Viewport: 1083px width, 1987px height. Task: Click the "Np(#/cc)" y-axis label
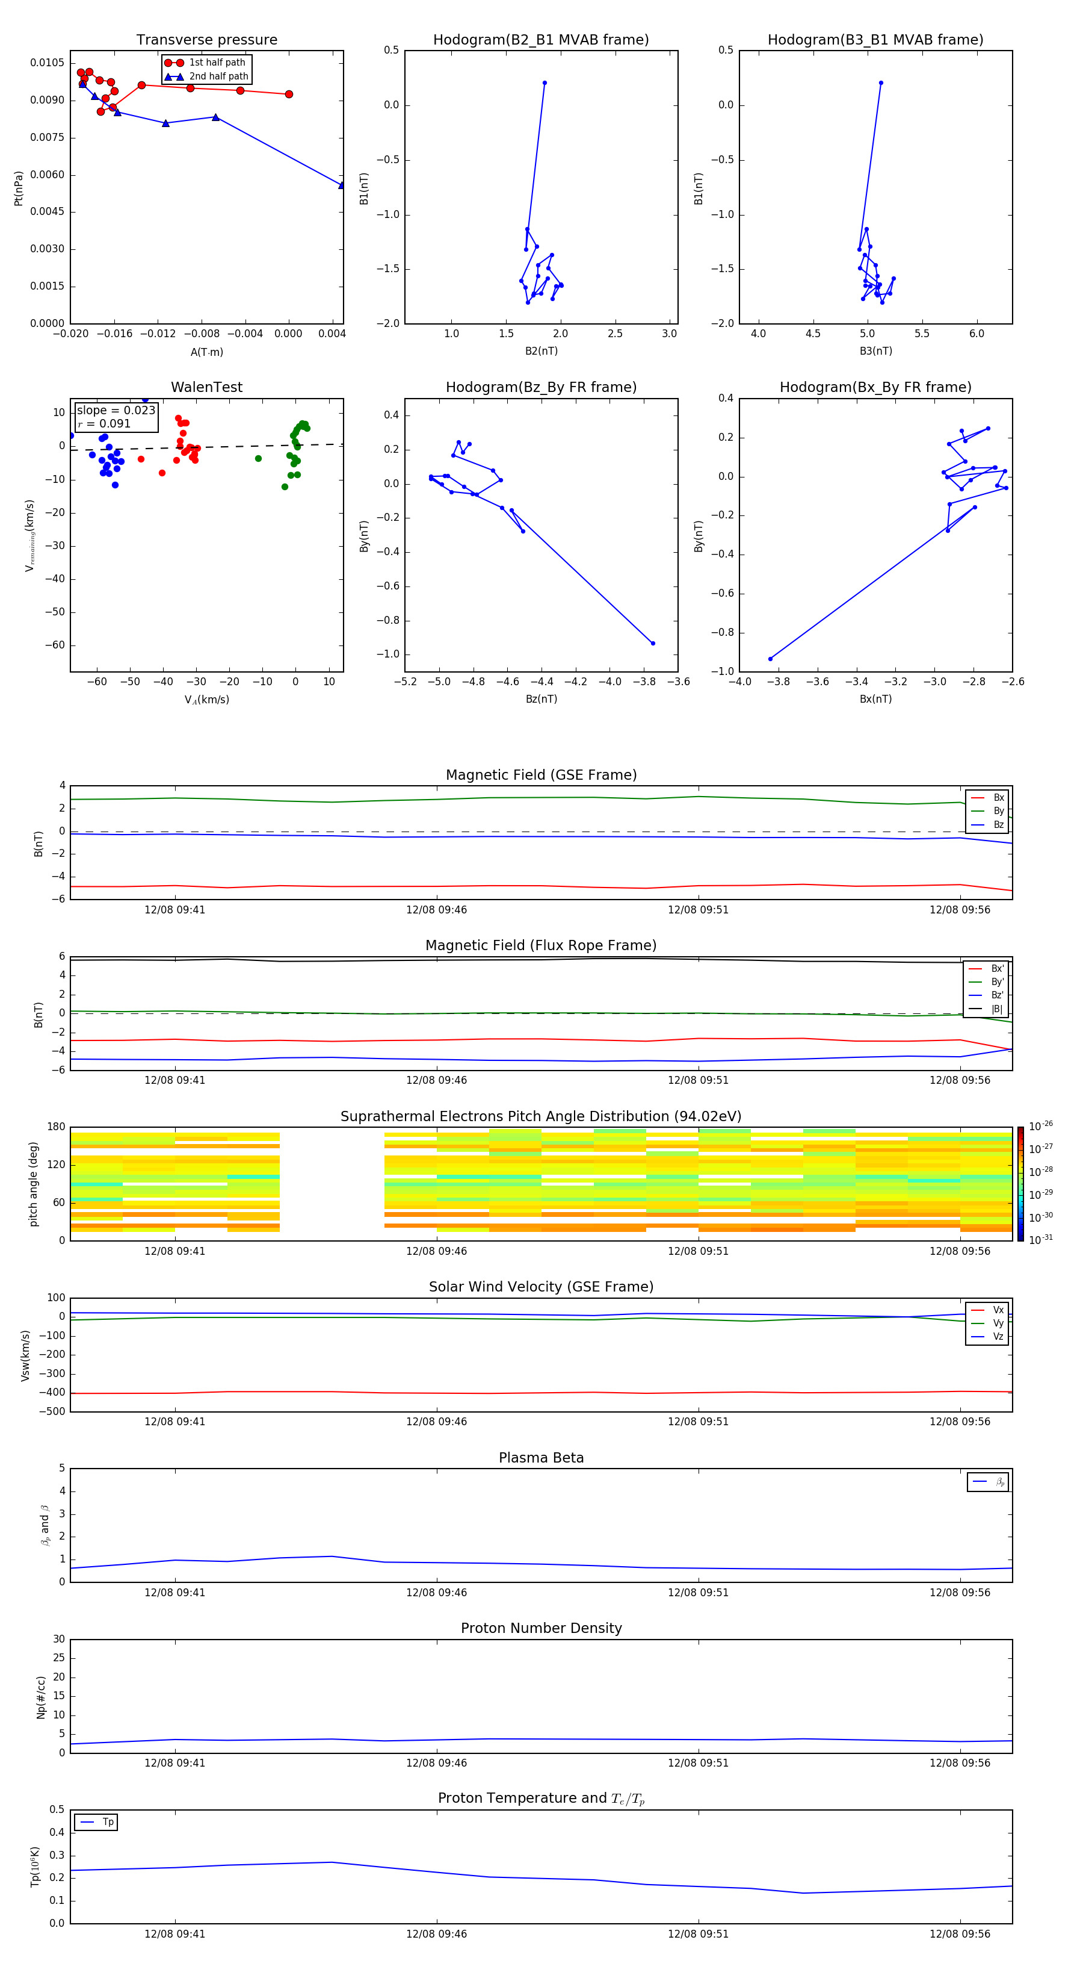pos(41,1696)
